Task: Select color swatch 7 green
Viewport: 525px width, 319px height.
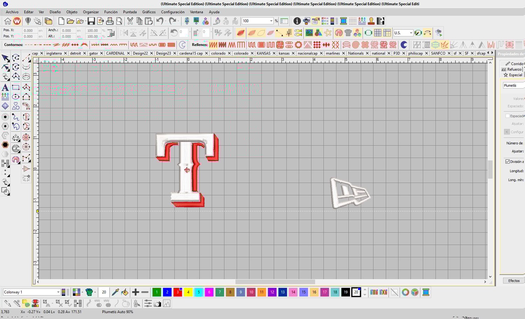Action: point(220,292)
